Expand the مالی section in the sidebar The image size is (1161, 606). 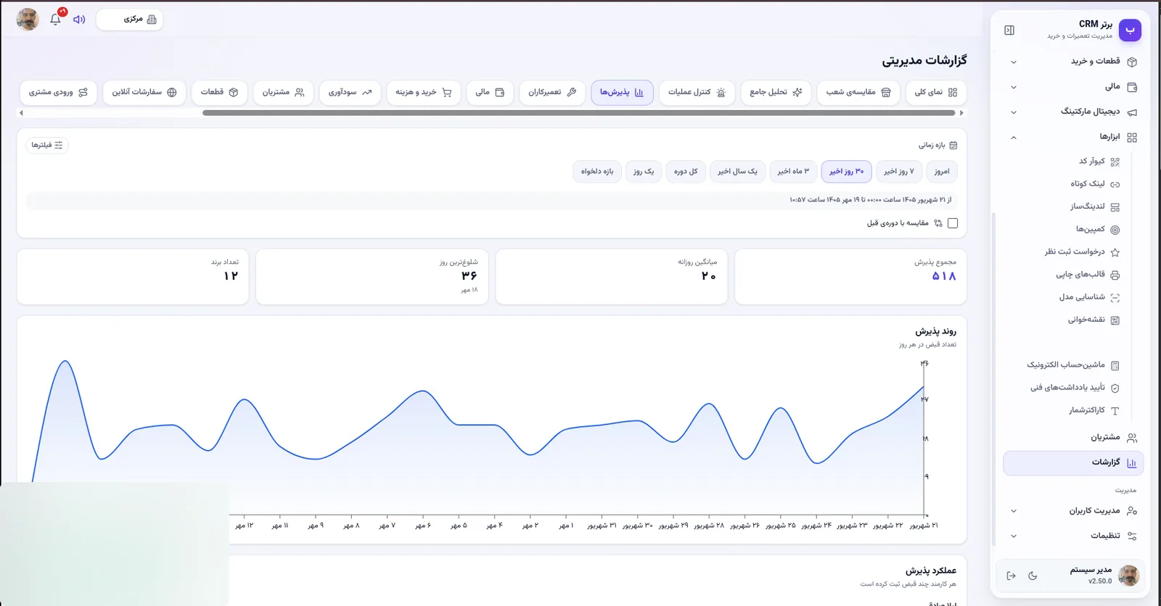pos(1073,87)
